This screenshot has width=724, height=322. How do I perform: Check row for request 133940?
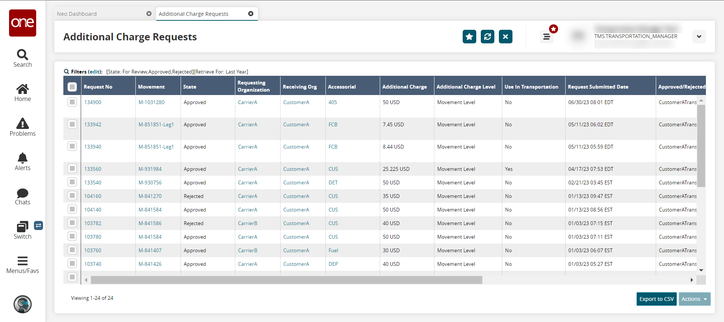click(x=72, y=146)
